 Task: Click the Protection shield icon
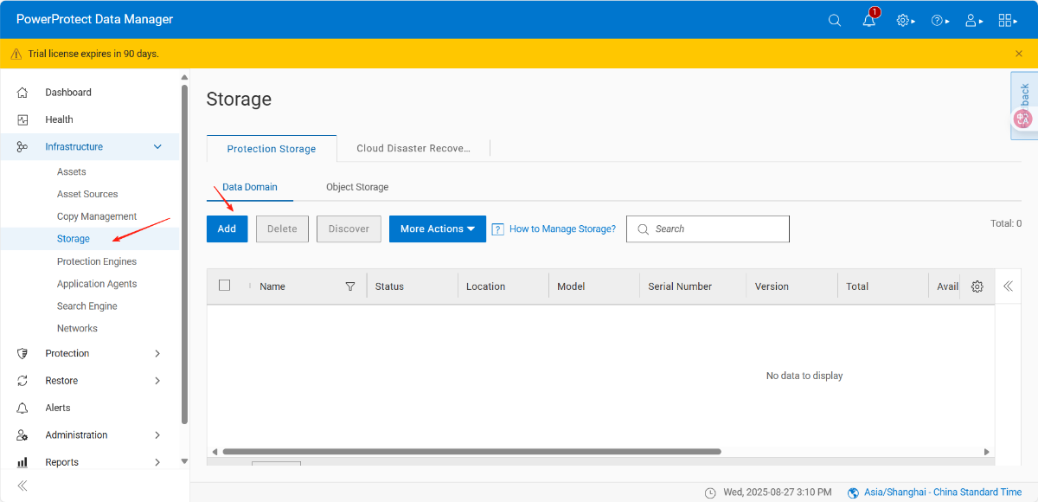22,353
